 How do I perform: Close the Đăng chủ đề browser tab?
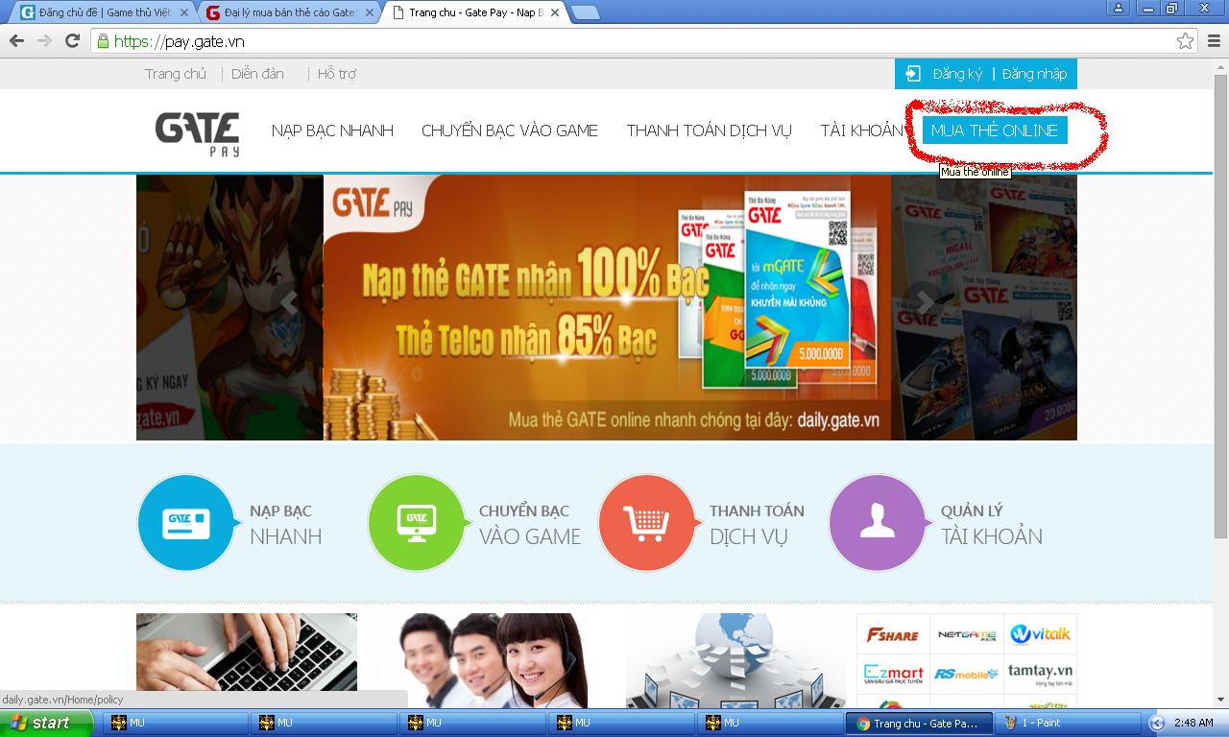[184, 12]
